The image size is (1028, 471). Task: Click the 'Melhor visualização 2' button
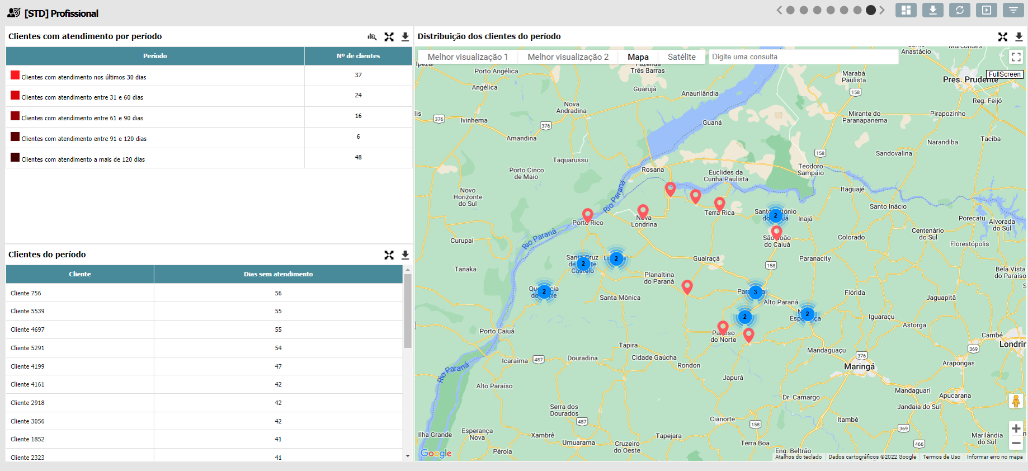coord(568,57)
